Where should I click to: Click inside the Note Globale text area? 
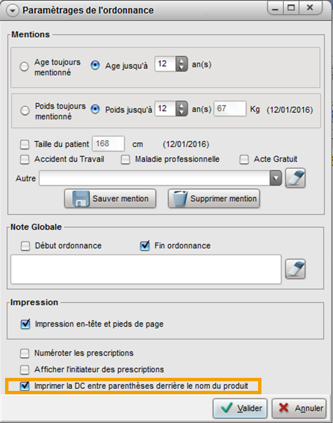coord(146,269)
